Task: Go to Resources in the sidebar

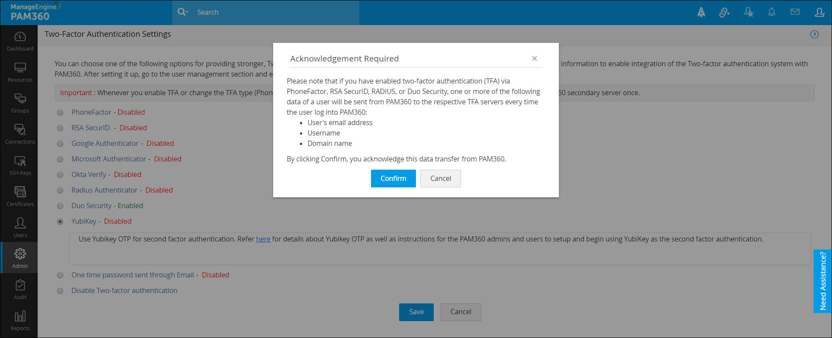Action: (x=20, y=72)
